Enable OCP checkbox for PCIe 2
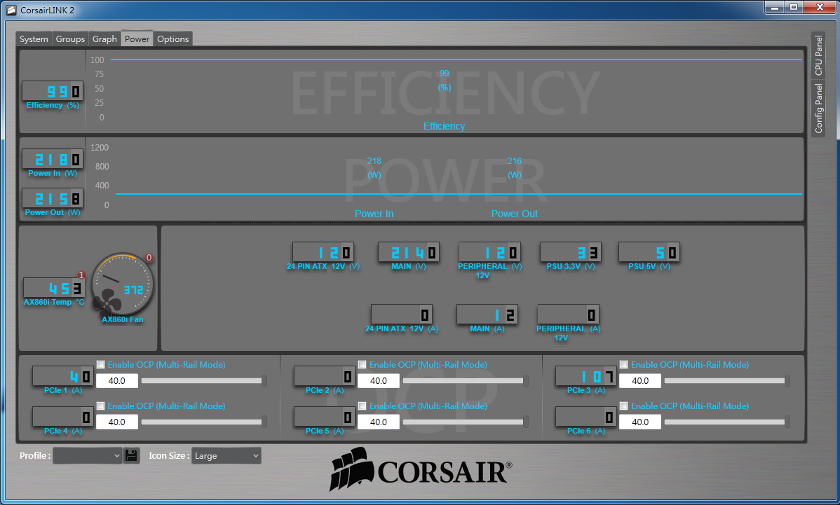 [362, 364]
